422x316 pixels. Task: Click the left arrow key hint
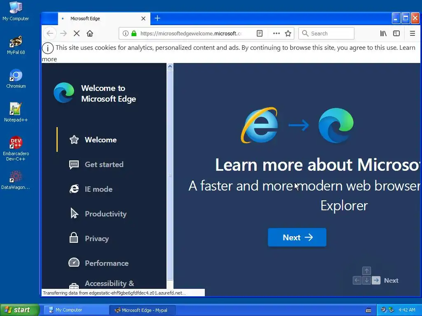coord(357,281)
